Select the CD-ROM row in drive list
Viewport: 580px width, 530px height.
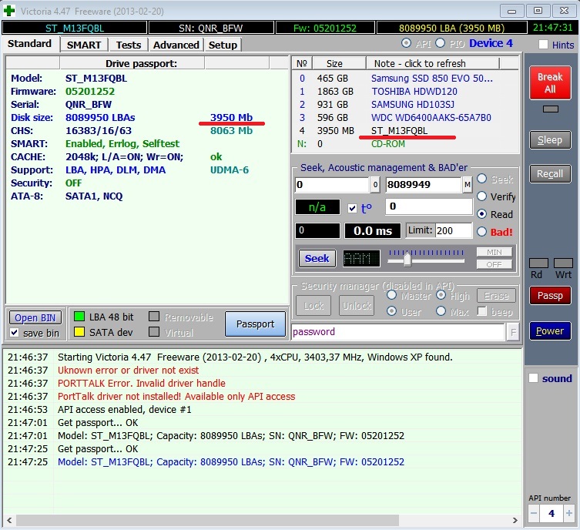click(x=405, y=144)
